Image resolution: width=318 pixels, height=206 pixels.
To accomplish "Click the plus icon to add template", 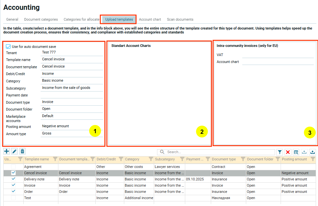I will point(7,151).
